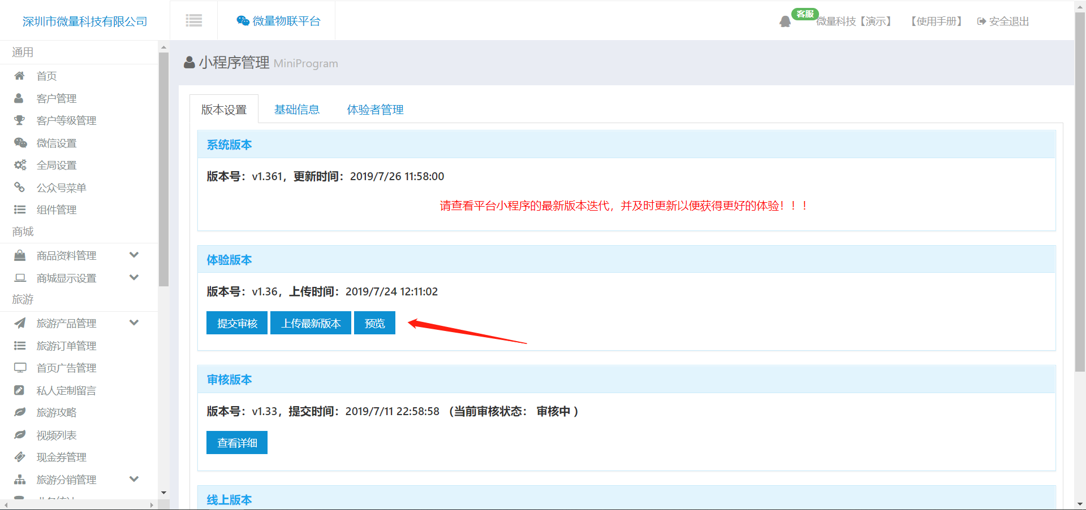Expand the 旅游产品管理 submenu chevron
Screen dimensions: 1086x510
[x=134, y=323]
